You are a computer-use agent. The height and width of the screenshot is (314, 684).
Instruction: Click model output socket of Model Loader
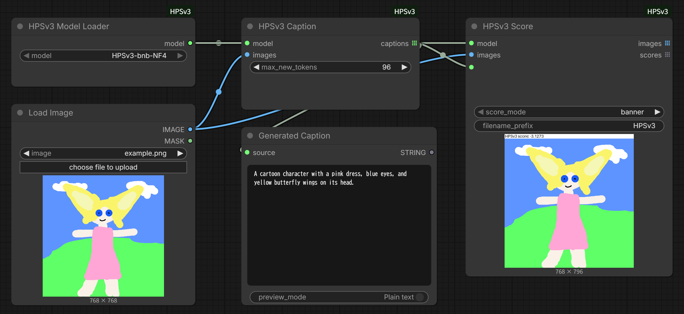click(190, 43)
